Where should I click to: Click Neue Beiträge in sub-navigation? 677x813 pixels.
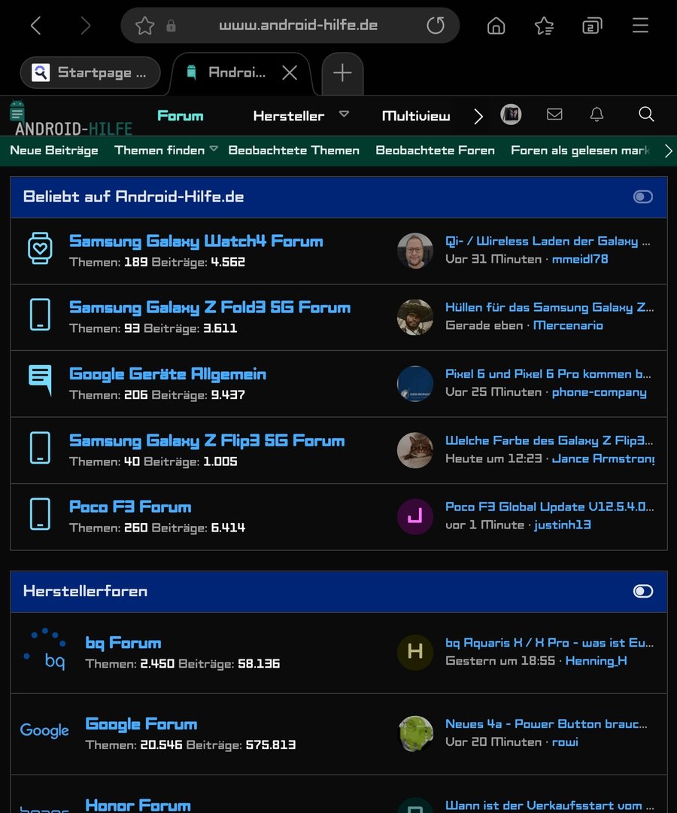54,151
